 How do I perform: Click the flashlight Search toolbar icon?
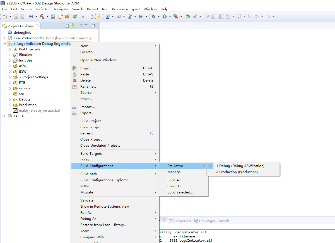coord(195,16)
